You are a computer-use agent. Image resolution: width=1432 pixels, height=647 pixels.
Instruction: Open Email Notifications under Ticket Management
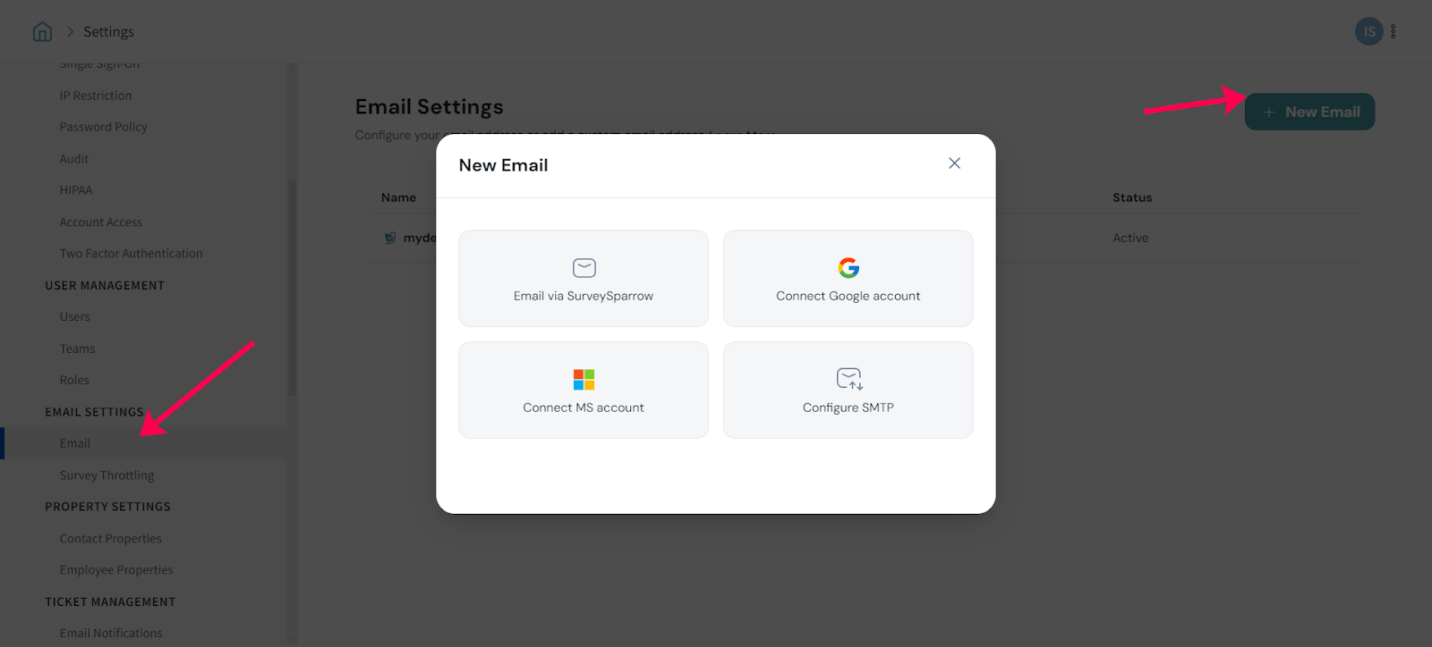pos(111,634)
